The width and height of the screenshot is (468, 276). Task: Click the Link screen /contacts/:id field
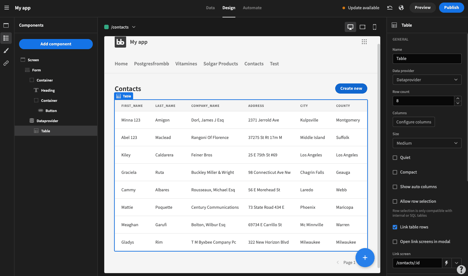(x=417, y=263)
